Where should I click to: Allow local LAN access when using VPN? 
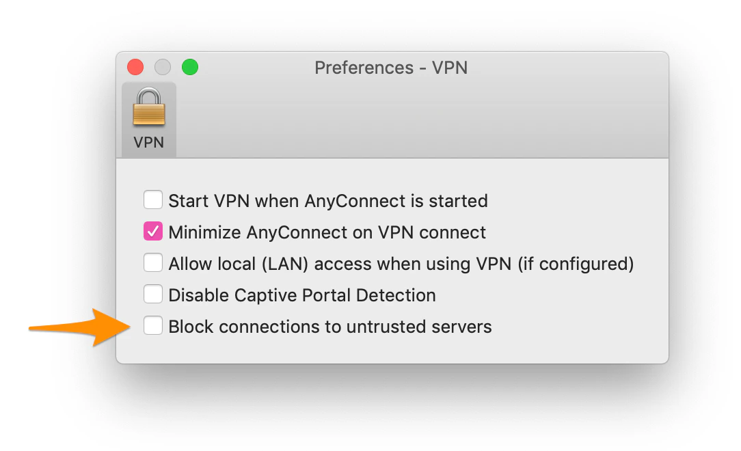(152, 262)
